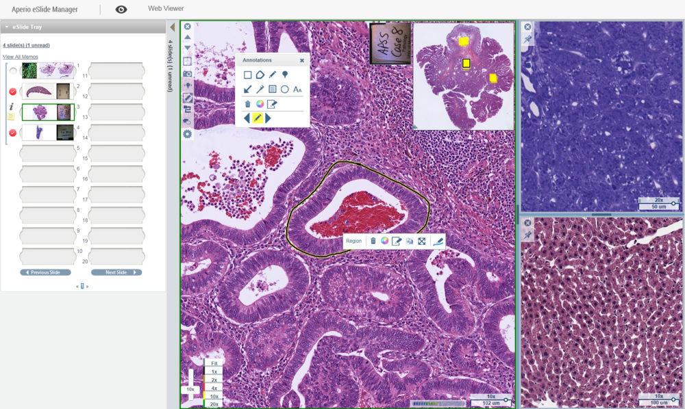This screenshot has height=409, width=685.
Task: Open the Web Viewer tab
Action: 165,9
